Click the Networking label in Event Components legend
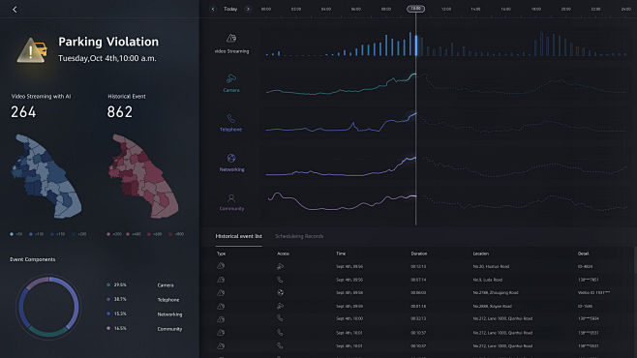 169,314
